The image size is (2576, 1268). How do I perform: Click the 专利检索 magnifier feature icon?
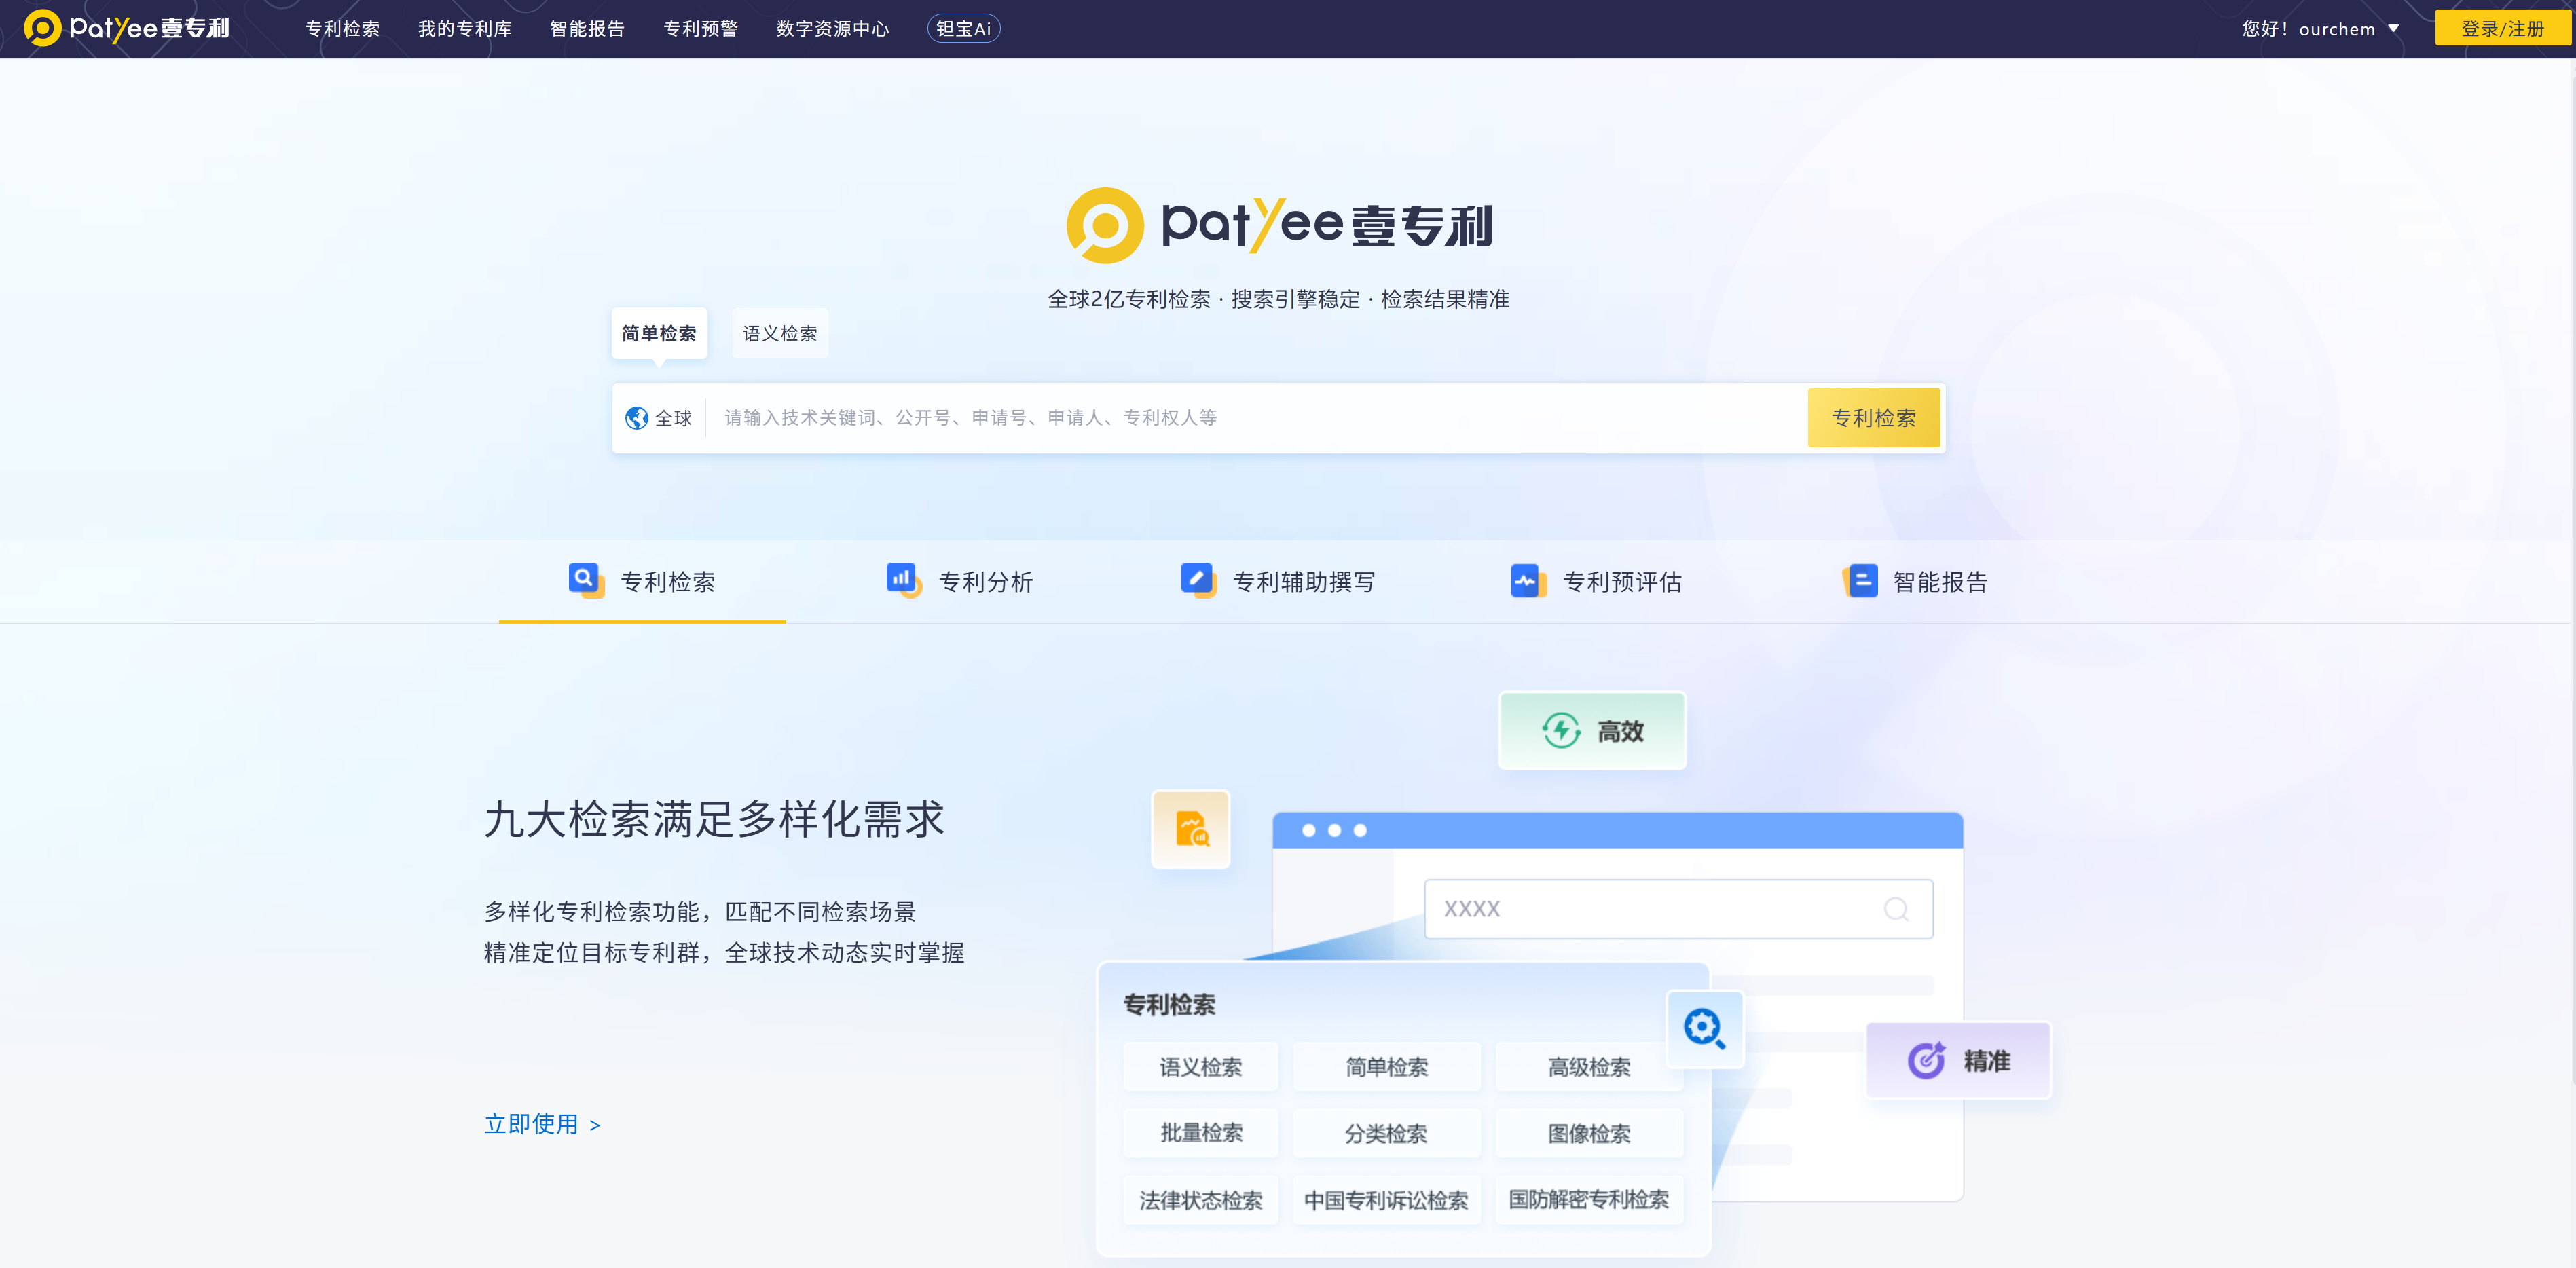(585, 580)
